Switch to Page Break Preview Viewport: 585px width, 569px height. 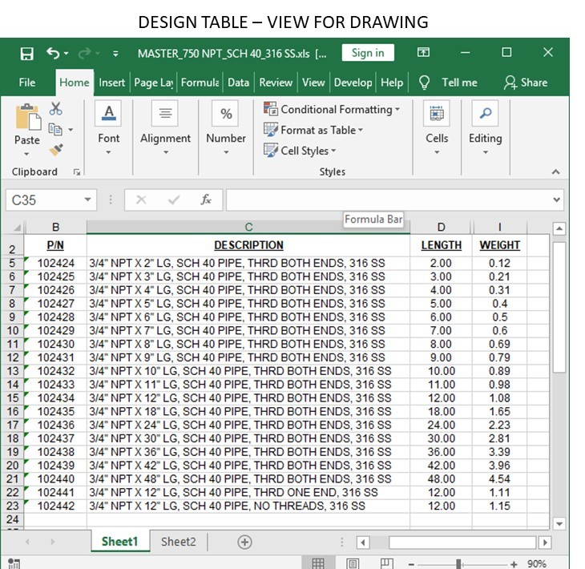point(386,563)
